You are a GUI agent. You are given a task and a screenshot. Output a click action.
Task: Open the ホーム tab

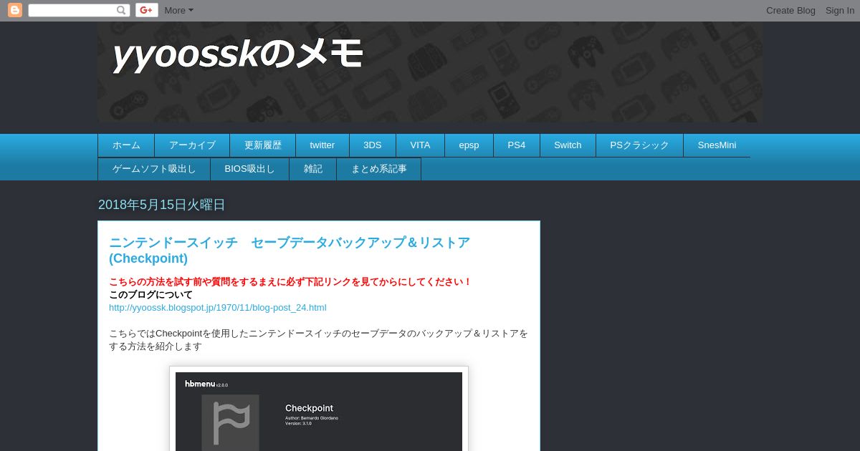coord(126,145)
